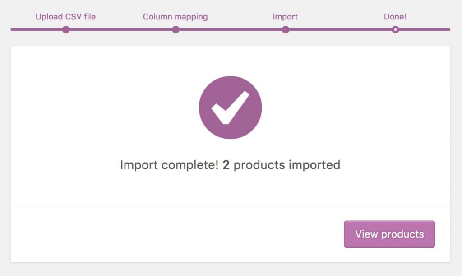Click the filled dot marking completed Upload step
This screenshot has height=276, width=462.
click(x=66, y=30)
